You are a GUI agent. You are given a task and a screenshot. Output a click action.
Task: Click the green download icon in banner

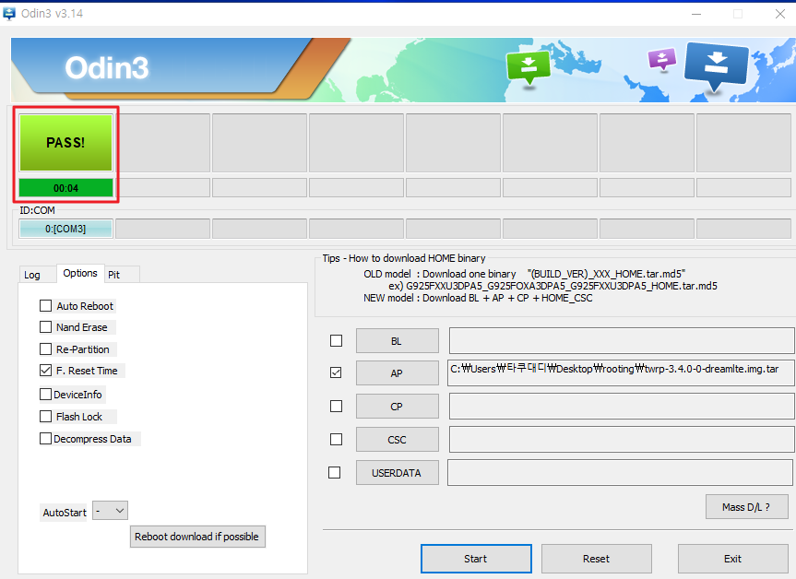coord(529,68)
